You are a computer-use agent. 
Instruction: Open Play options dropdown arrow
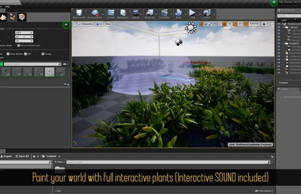(x=200, y=14)
